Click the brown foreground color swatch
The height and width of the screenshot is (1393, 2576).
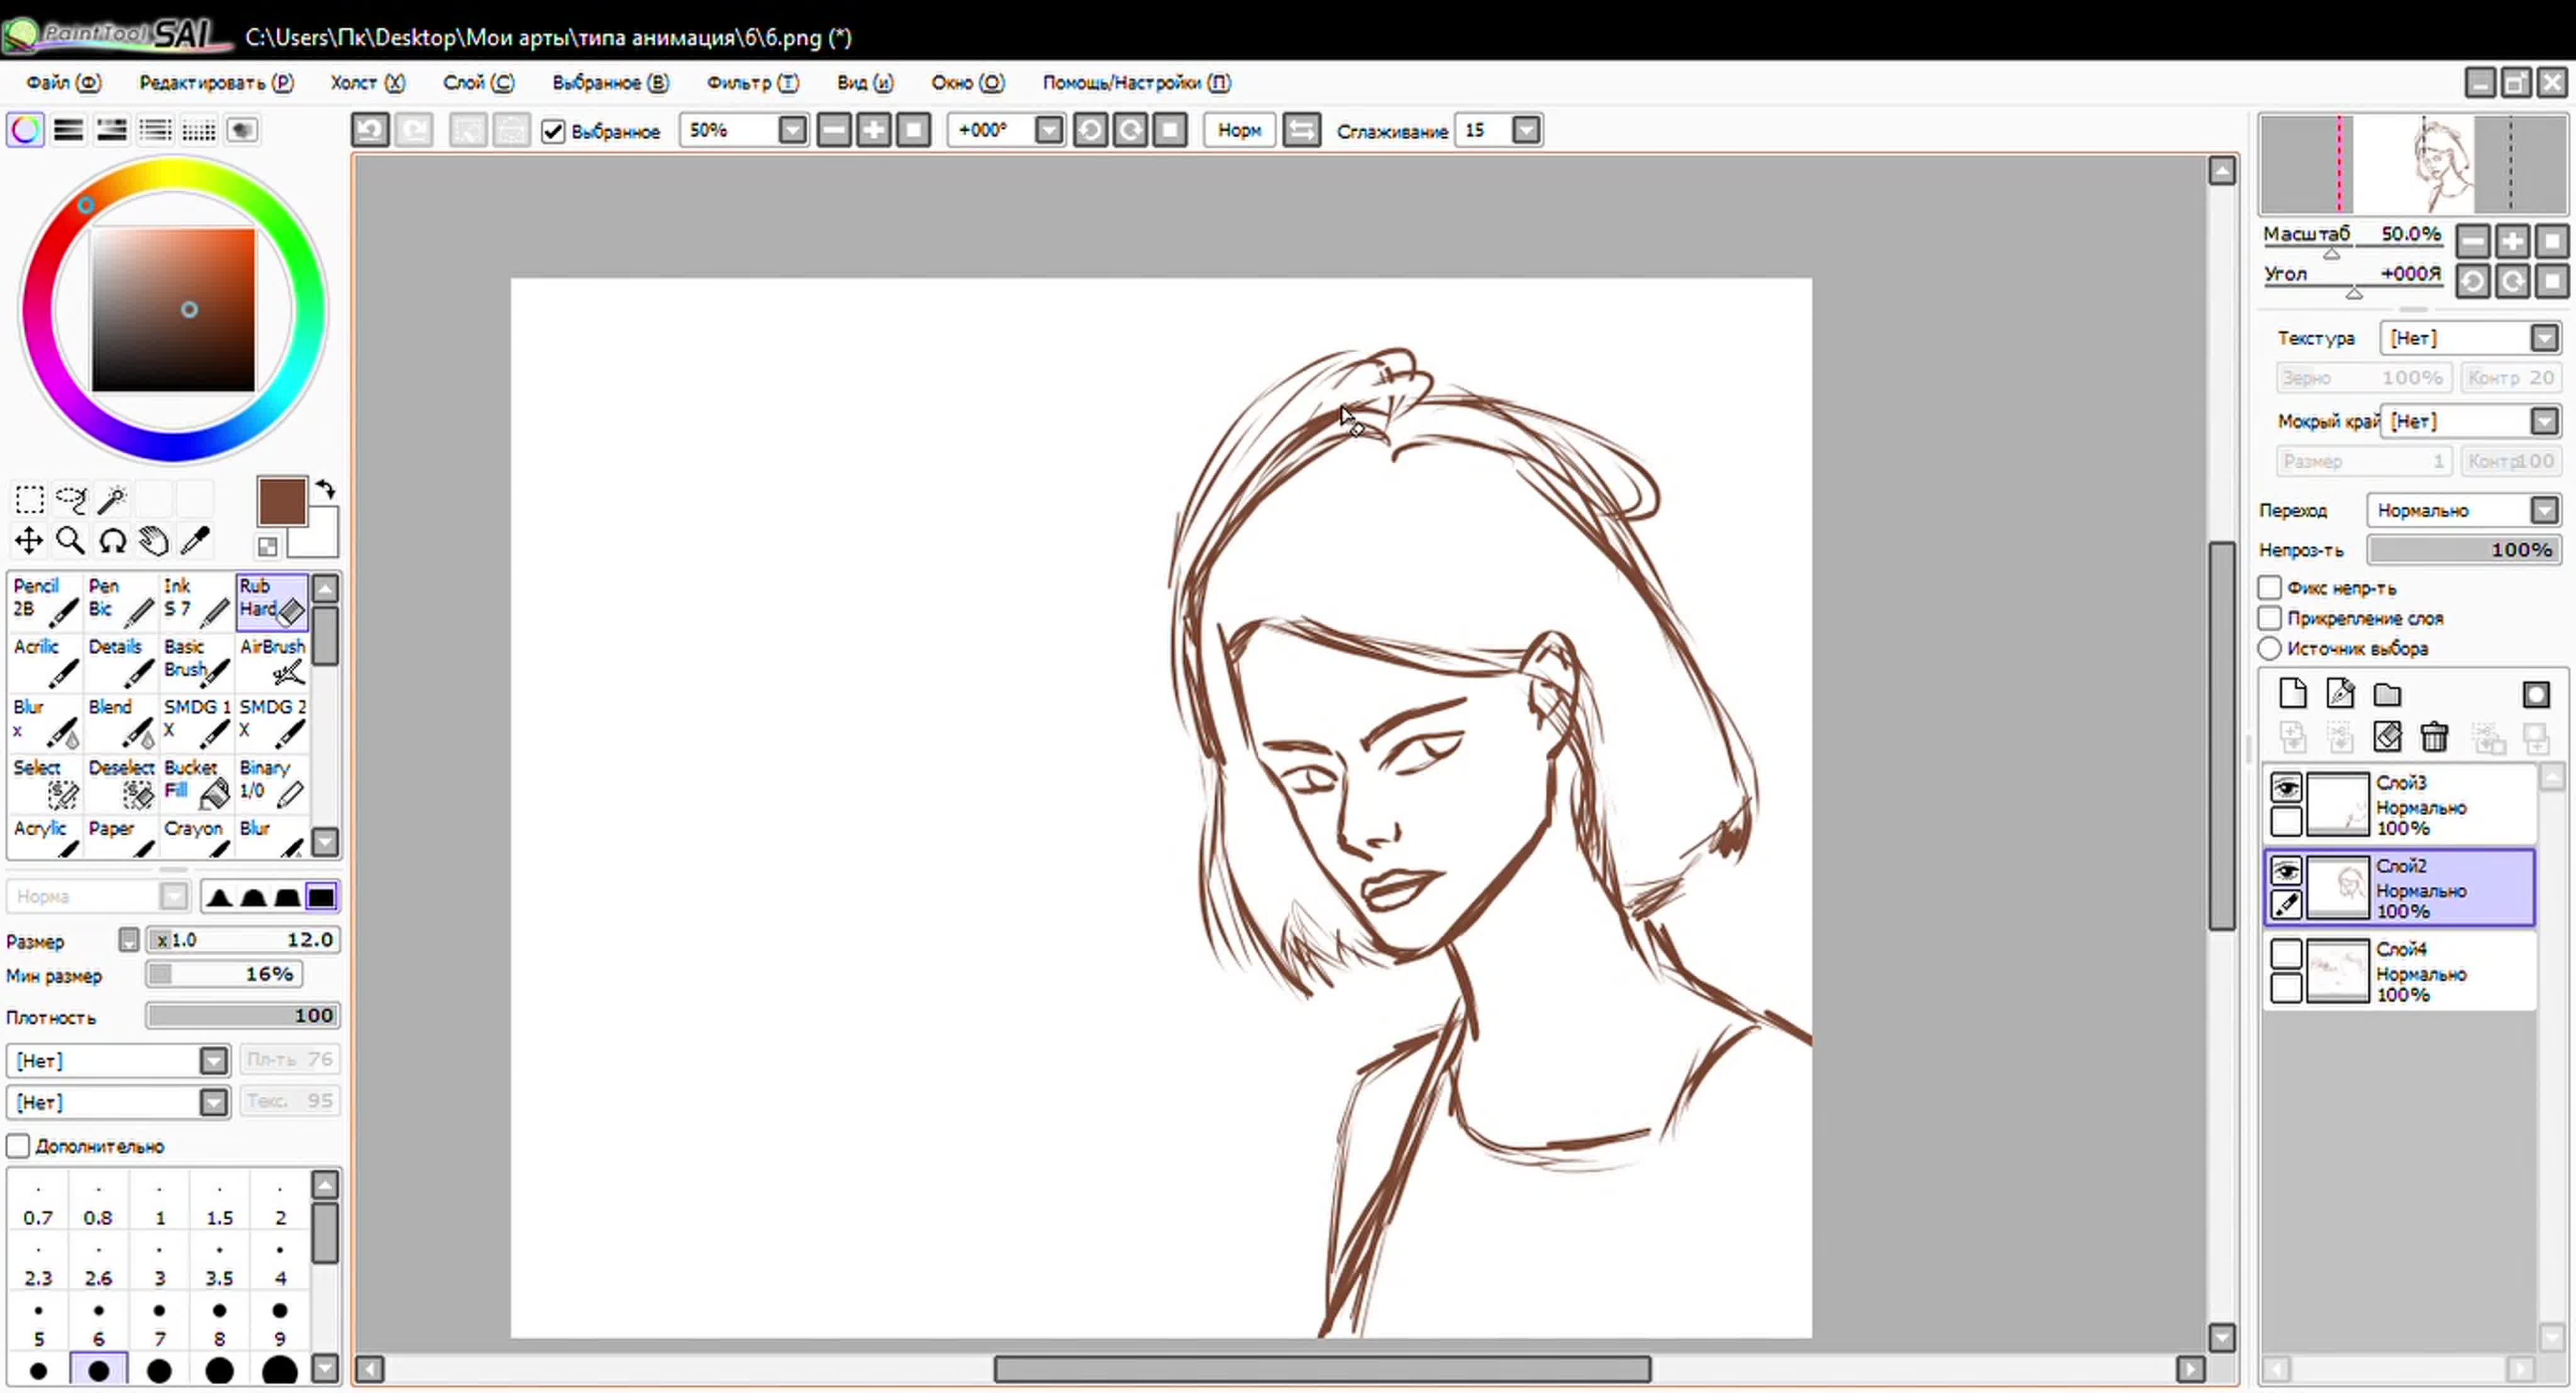[281, 500]
